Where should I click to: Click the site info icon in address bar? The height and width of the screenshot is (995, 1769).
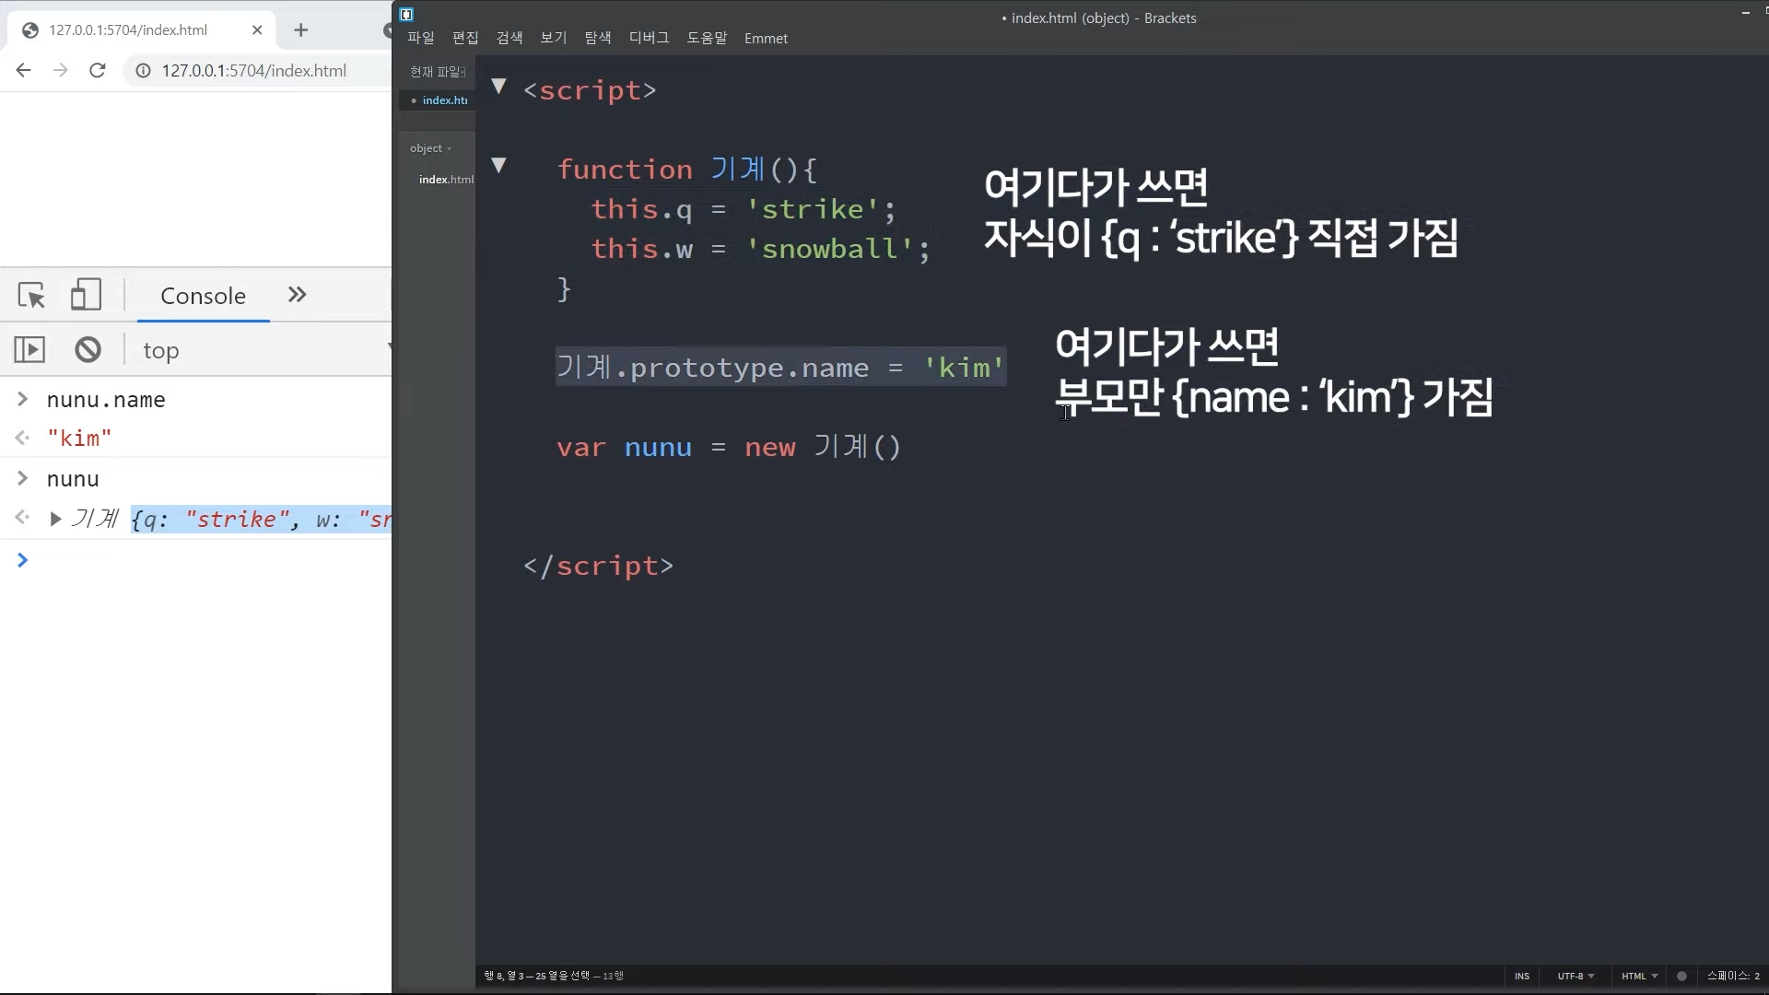143,71
